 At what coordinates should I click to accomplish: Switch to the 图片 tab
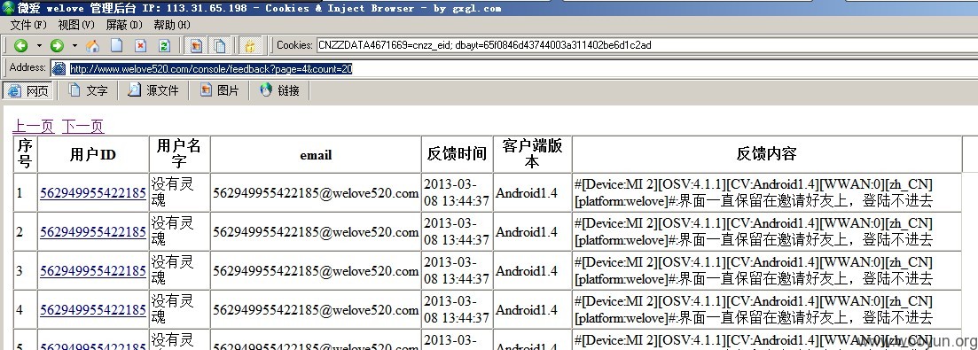pyautogui.click(x=220, y=90)
